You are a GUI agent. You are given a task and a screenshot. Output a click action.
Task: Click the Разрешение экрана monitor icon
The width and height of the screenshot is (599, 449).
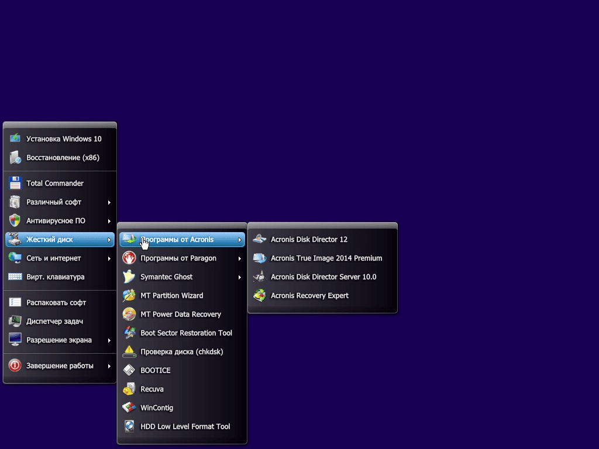tap(15, 340)
